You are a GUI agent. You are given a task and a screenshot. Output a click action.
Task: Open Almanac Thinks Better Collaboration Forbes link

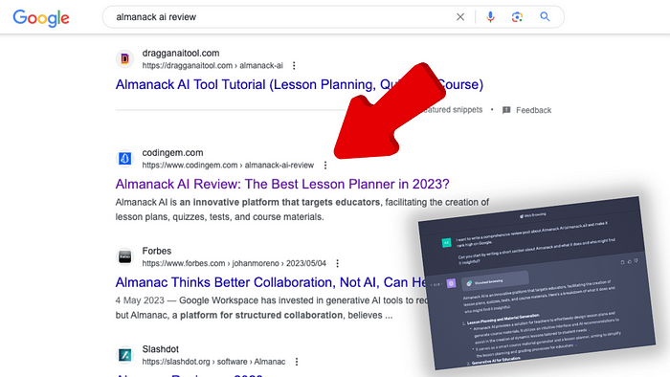pyautogui.click(x=271, y=282)
